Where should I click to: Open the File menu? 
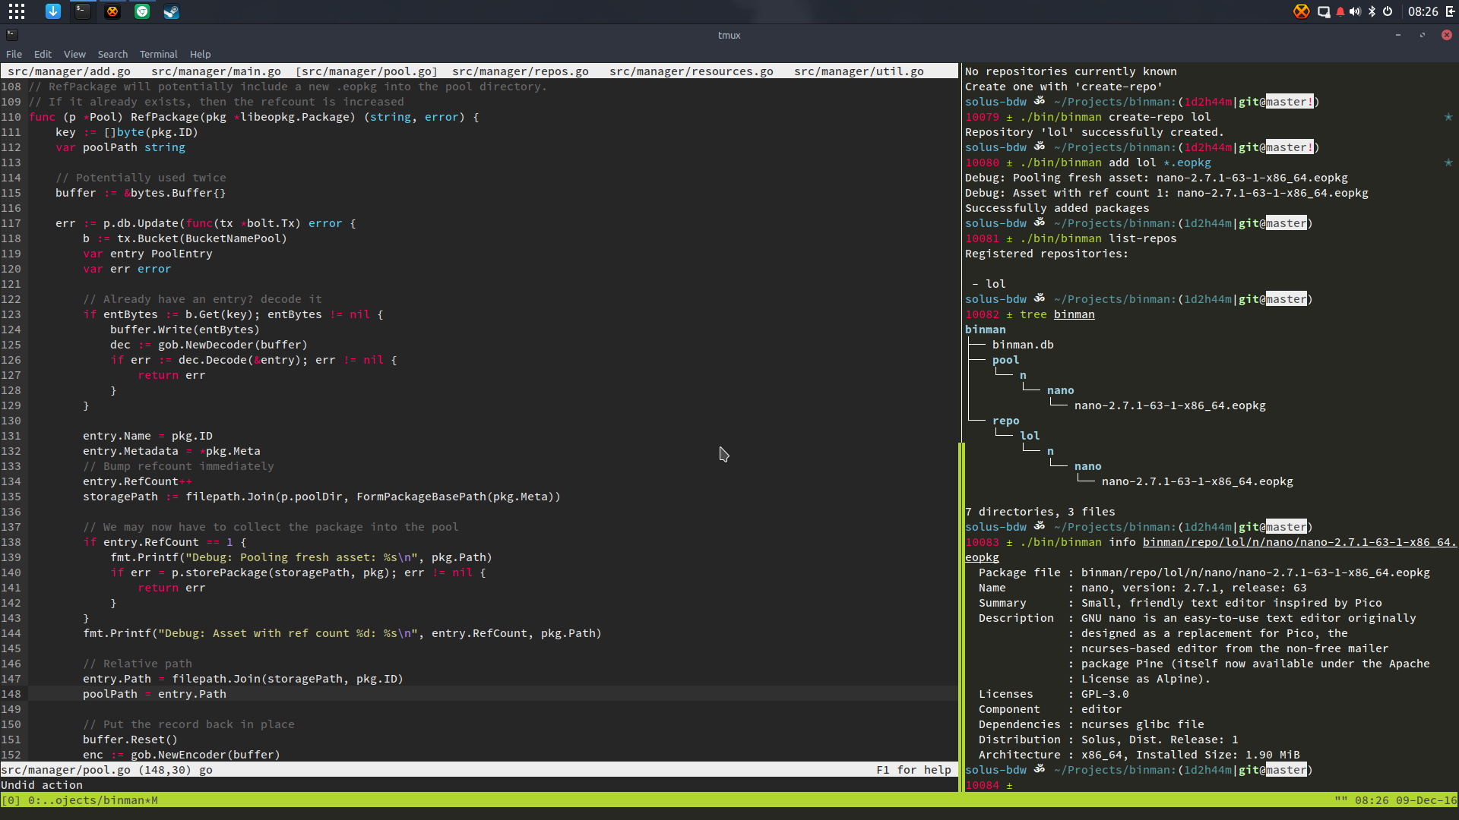pyautogui.click(x=14, y=54)
